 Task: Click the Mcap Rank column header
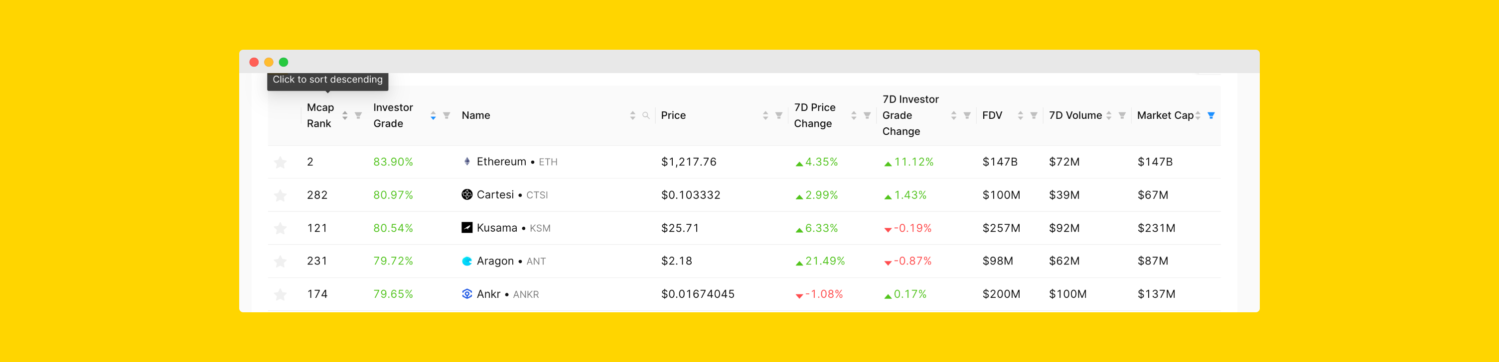coord(320,116)
